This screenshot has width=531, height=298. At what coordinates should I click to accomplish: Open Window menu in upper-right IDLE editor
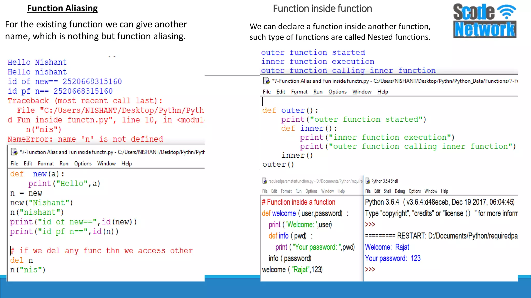coord(362,92)
